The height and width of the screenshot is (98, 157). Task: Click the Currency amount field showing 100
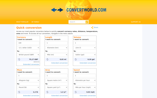pos(28,43)
